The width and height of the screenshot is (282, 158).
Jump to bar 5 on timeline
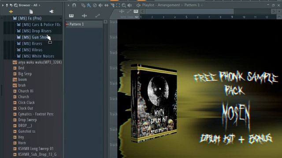tap(186, 17)
